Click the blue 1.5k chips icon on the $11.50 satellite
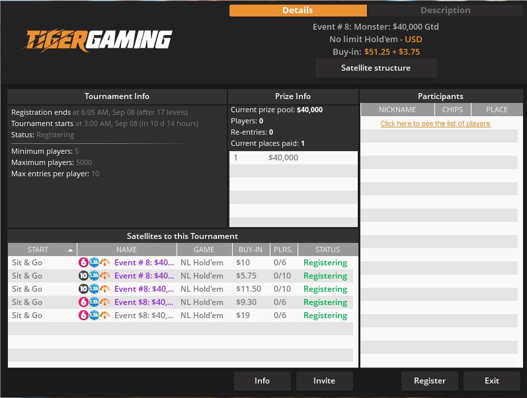Viewport: 527px width, 398px height. click(x=94, y=289)
